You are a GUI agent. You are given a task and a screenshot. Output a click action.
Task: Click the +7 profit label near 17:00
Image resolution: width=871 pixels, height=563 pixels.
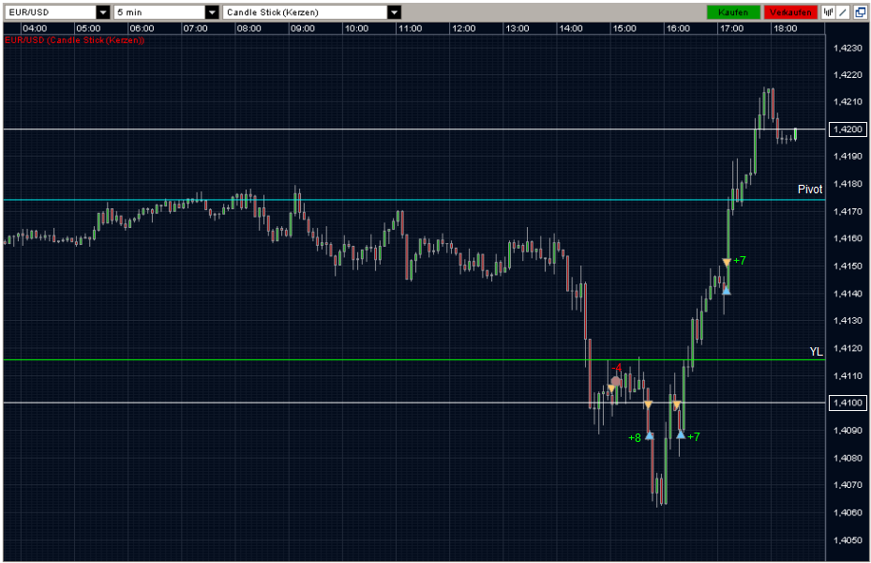[740, 260]
